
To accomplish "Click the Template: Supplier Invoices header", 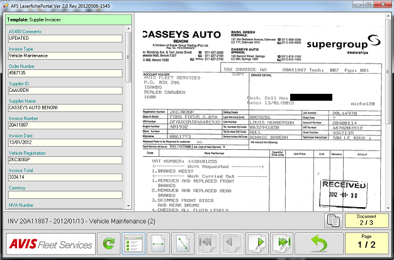I will pyautogui.click(x=69, y=20).
